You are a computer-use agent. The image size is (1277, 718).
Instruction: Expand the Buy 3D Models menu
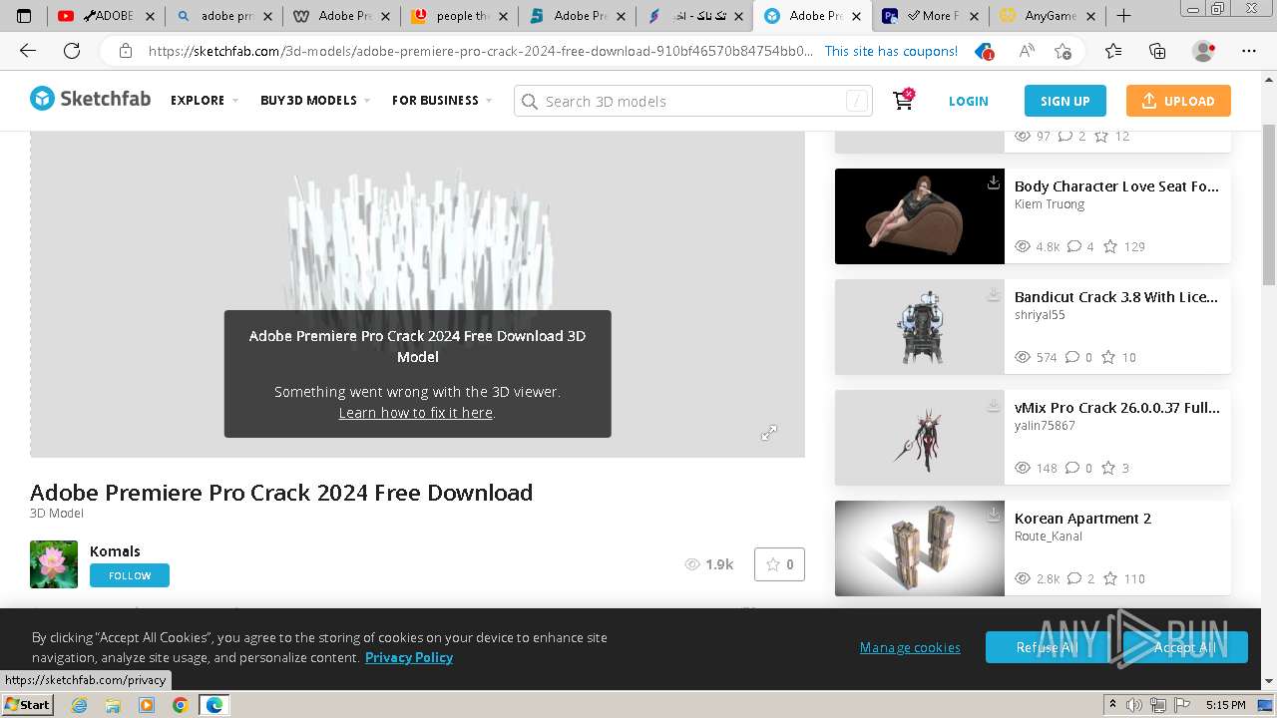pos(315,101)
